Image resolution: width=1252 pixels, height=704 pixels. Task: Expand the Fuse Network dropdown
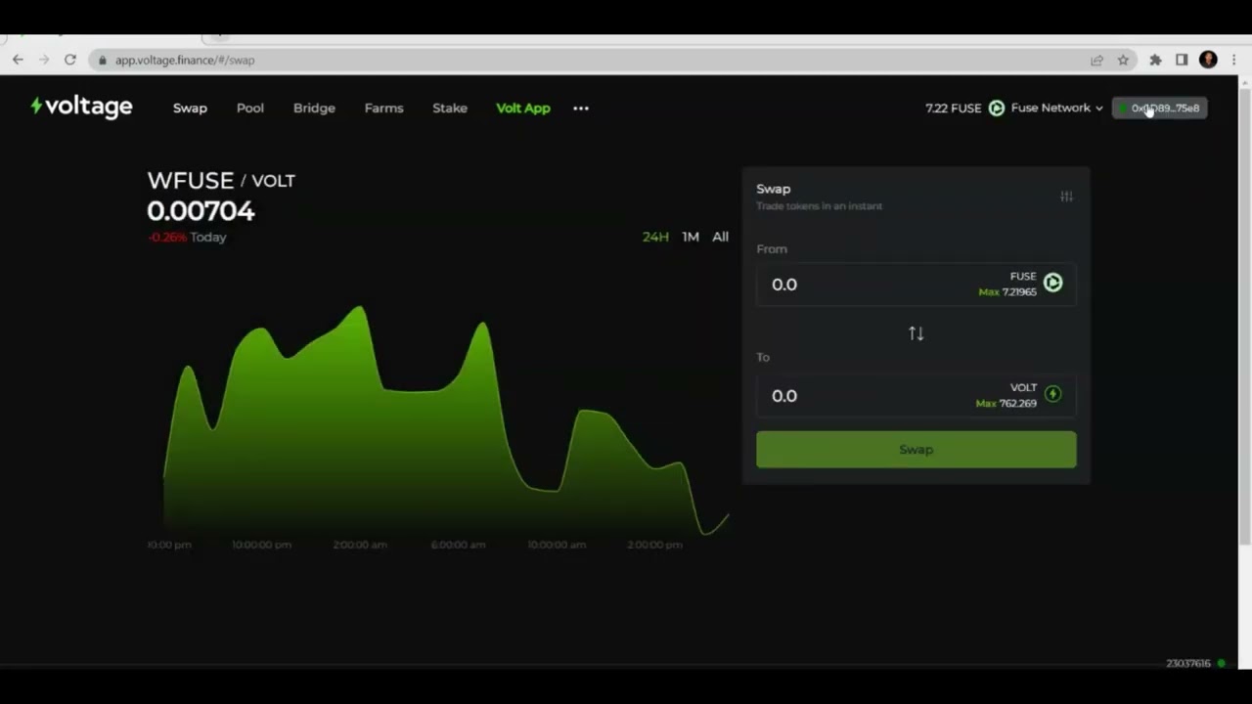coord(1056,108)
